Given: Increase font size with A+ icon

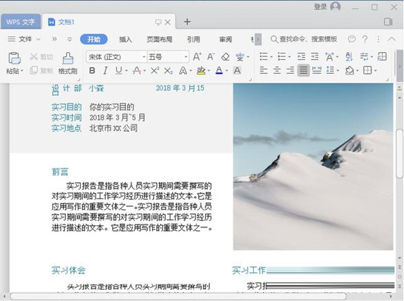Looking at the screenshot, I should point(197,57).
